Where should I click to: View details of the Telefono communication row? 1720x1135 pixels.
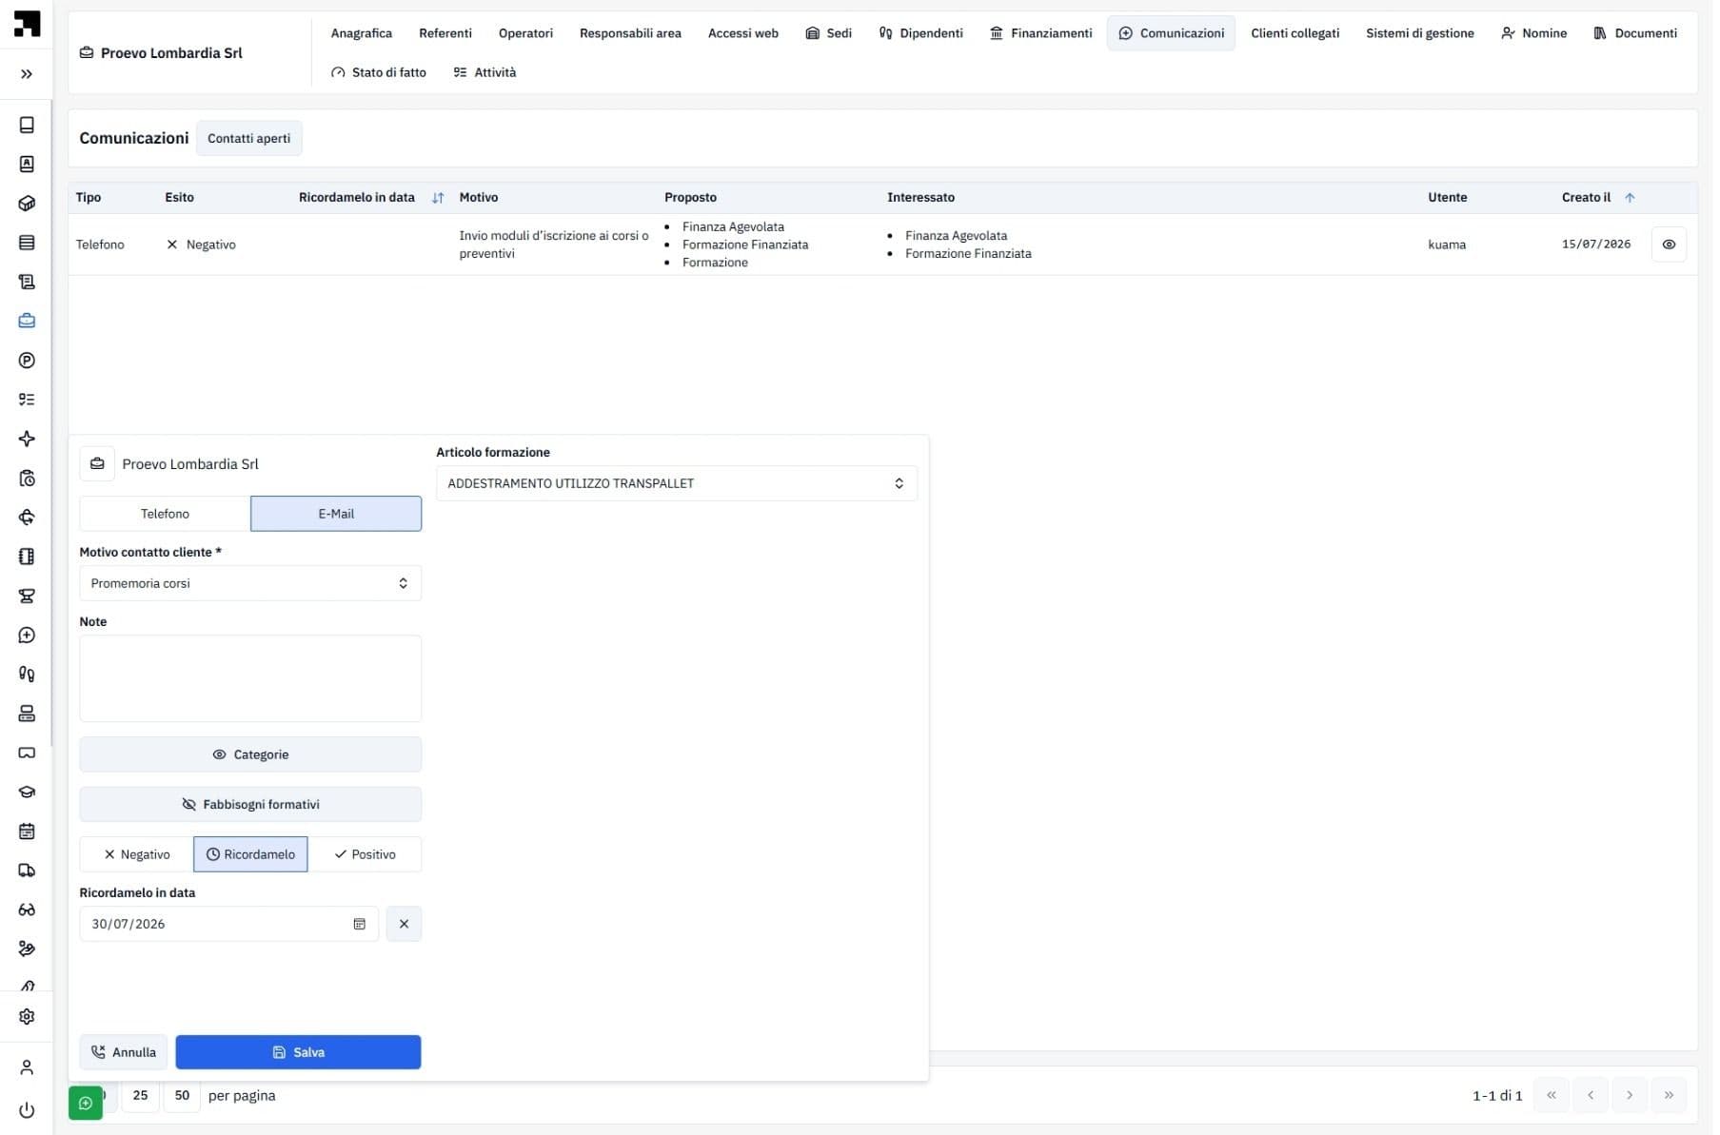pyautogui.click(x=1669, y=245)
